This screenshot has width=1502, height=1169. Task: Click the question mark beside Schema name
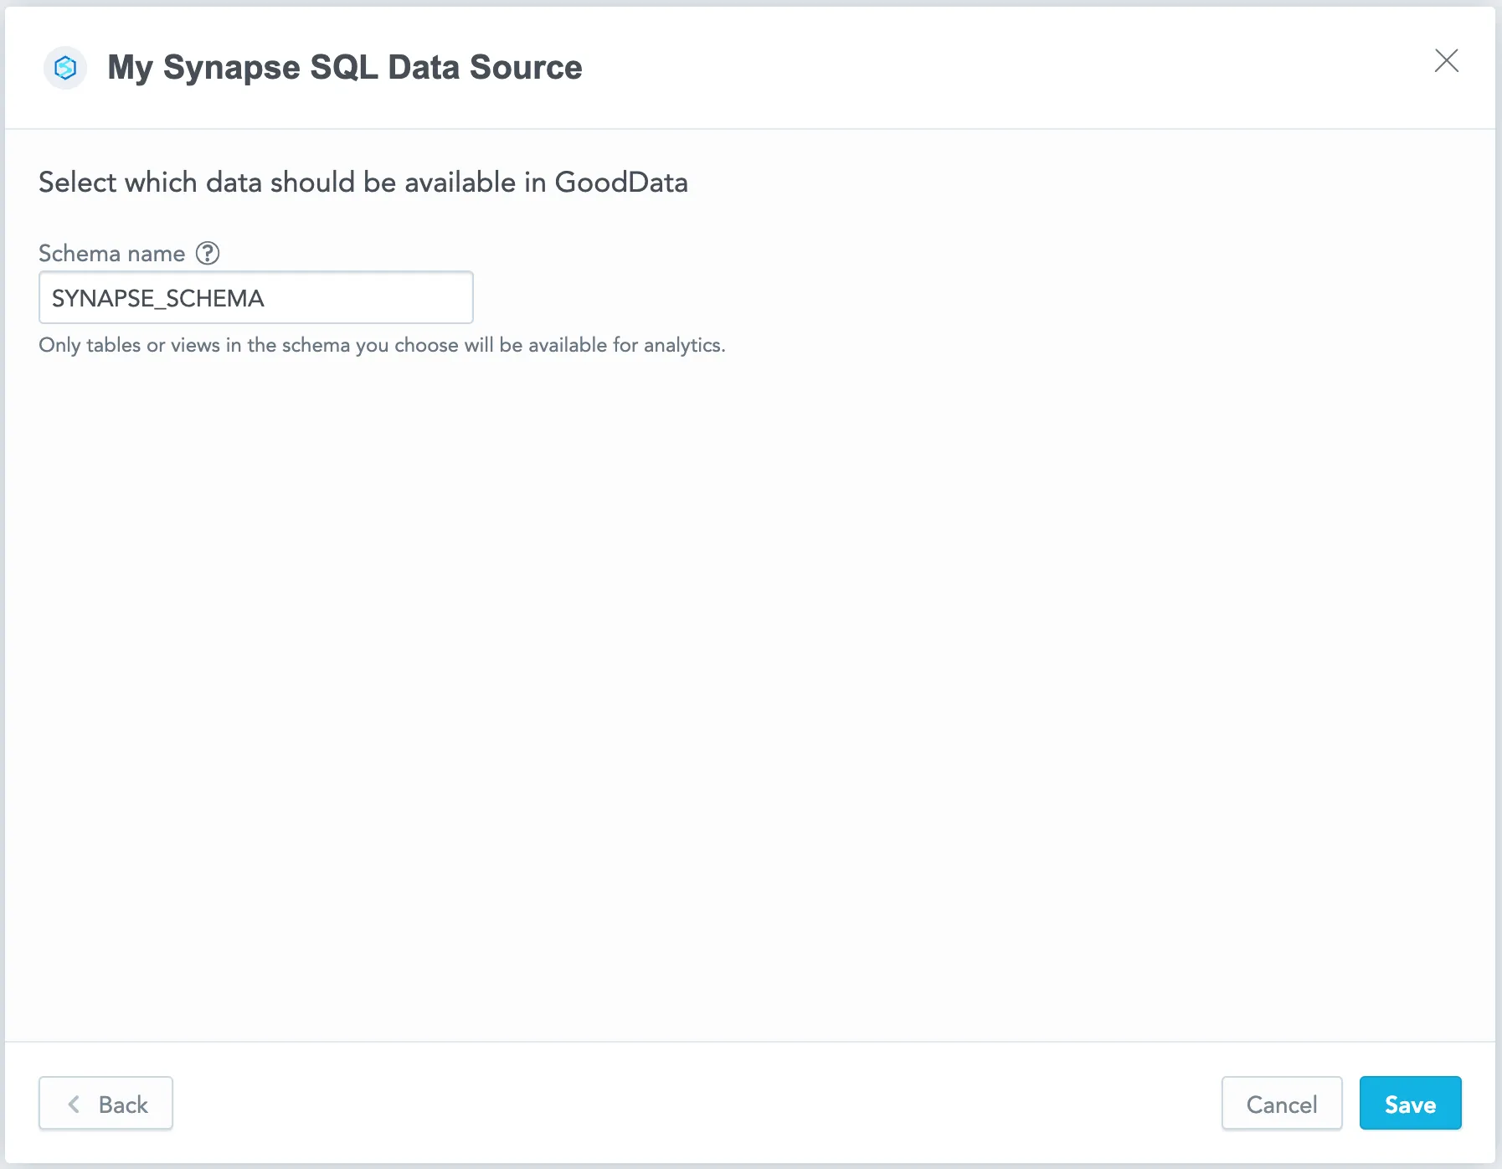pos(208,253)
